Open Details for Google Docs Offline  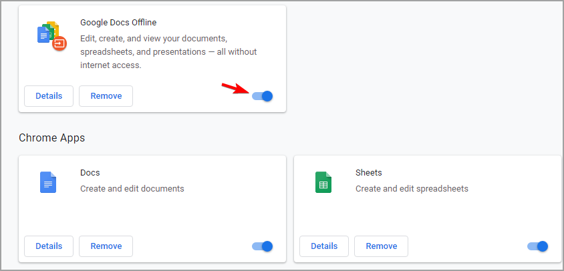[x=49, y=96]
